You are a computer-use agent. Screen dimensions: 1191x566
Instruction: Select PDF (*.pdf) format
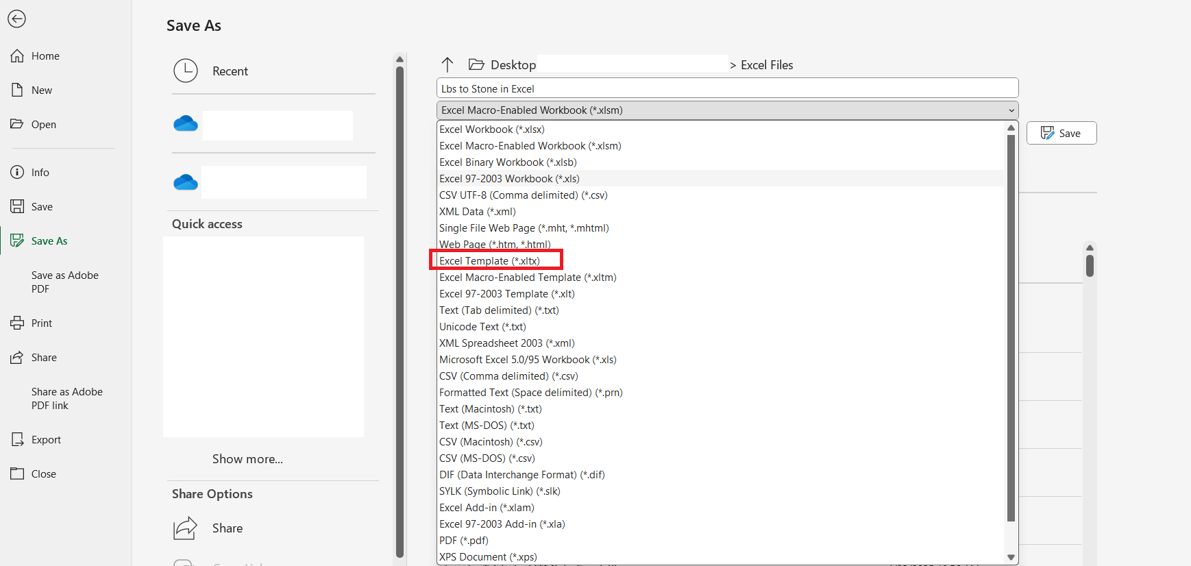coord(721,541)
